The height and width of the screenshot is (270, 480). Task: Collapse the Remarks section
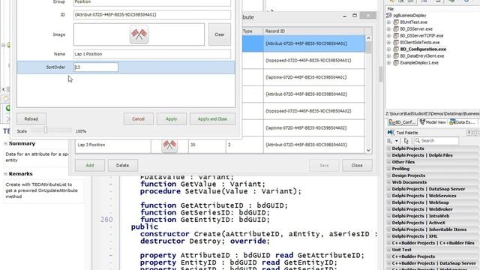(5, 173)
